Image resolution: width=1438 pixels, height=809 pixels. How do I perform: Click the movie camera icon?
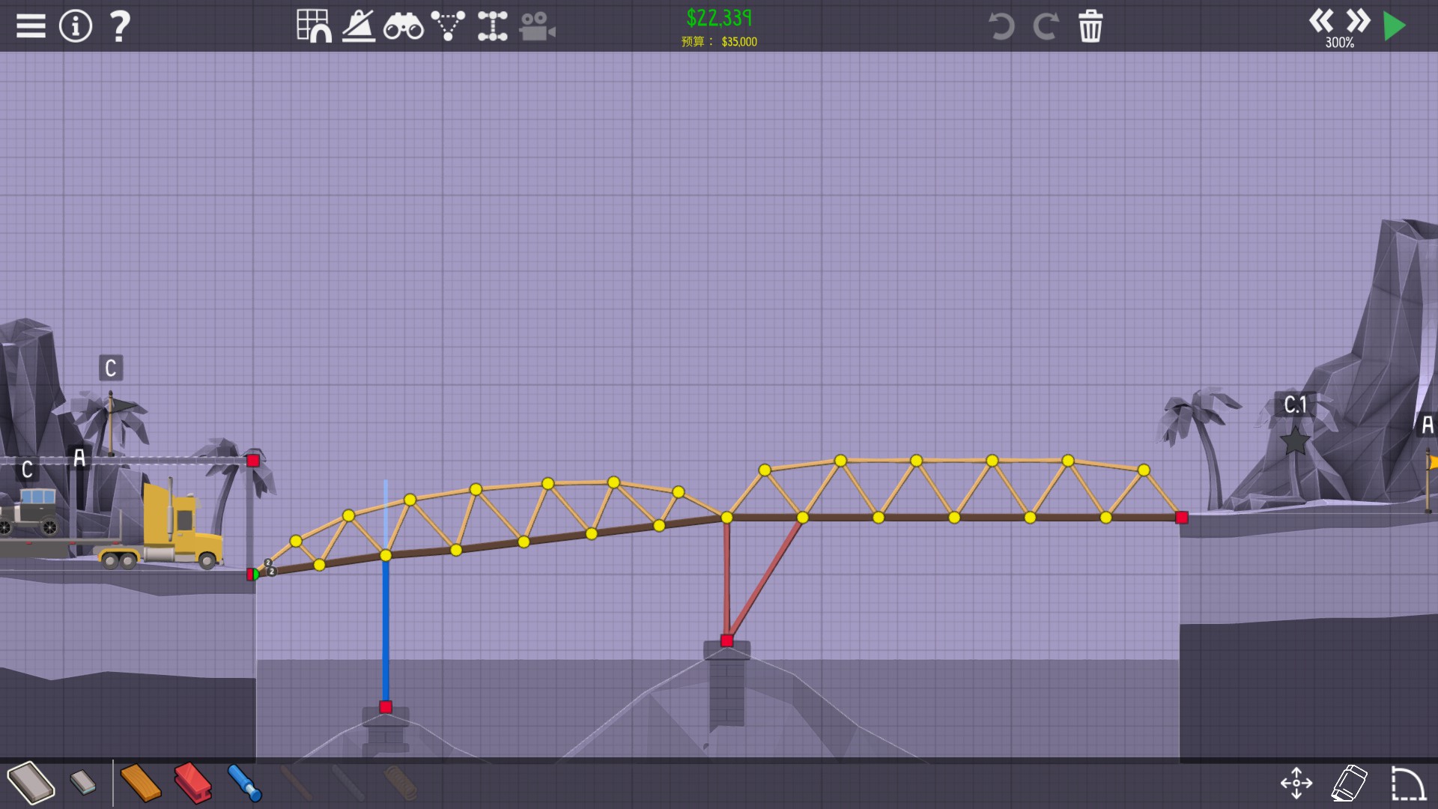click(537, 26)
